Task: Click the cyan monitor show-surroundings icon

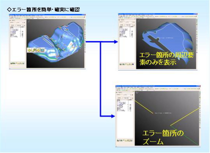Action: [43, 50]
